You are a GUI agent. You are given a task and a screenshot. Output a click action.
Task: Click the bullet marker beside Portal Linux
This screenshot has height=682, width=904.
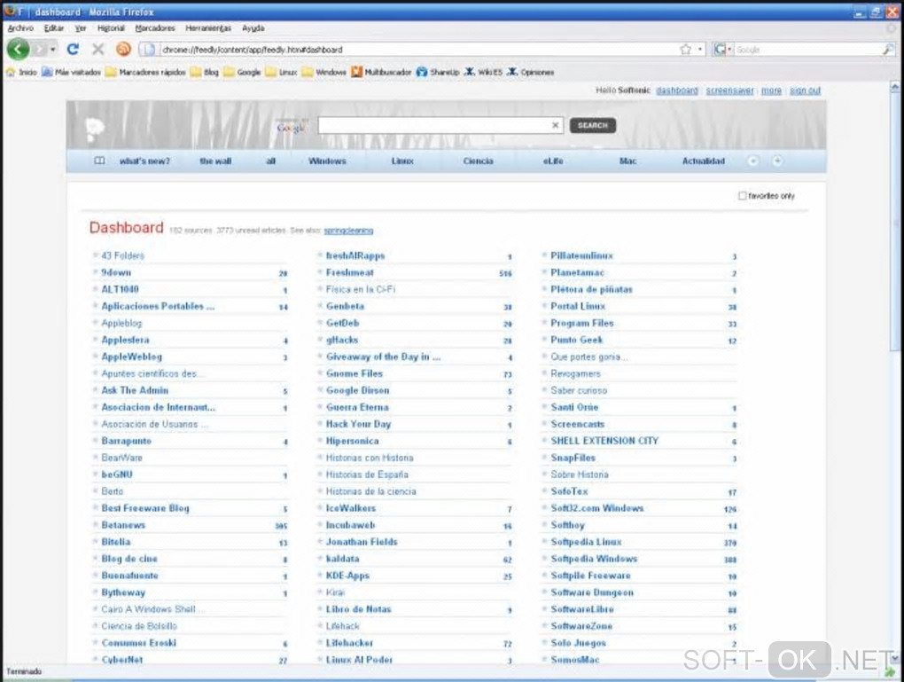544,306
